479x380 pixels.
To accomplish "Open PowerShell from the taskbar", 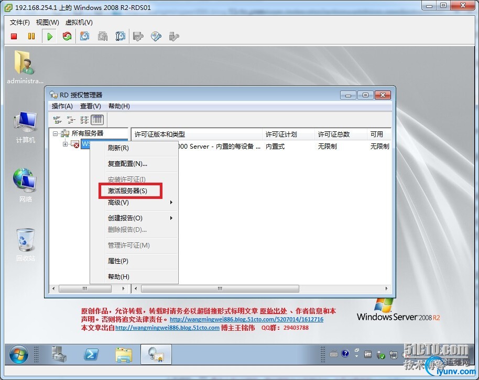I will (x=91, y=354).
